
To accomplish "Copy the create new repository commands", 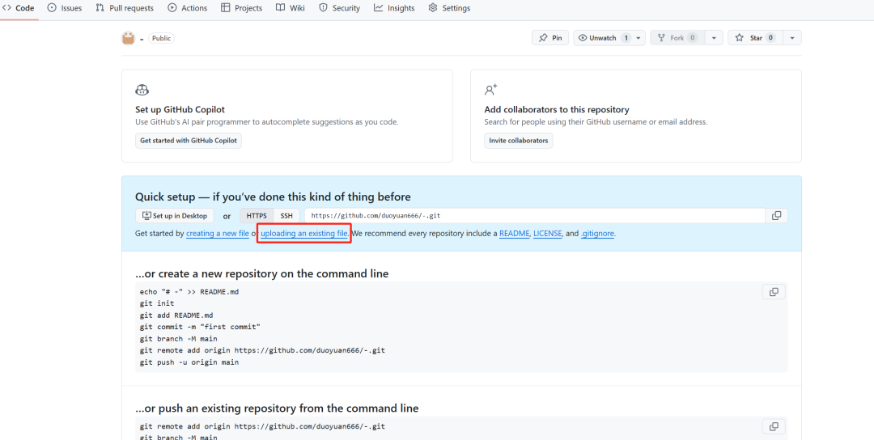I will coord(774,292).
